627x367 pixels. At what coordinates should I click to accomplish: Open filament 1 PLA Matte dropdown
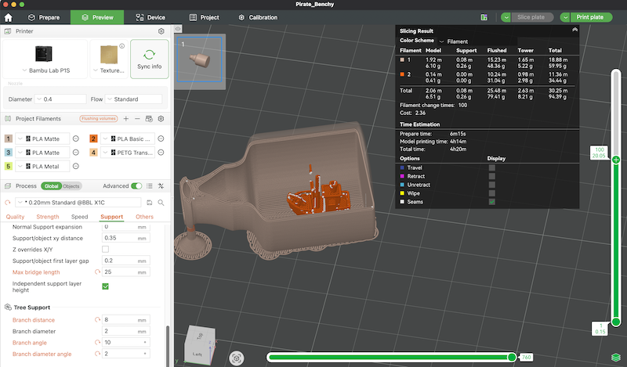coord(42,139)
